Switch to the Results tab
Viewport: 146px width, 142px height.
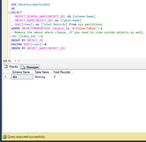(11, 66)
